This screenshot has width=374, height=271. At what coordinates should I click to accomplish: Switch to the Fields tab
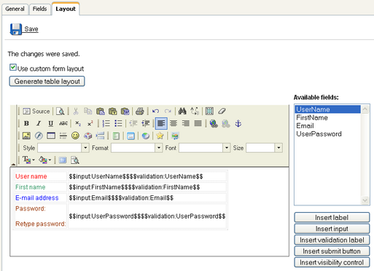coord(39,9)
